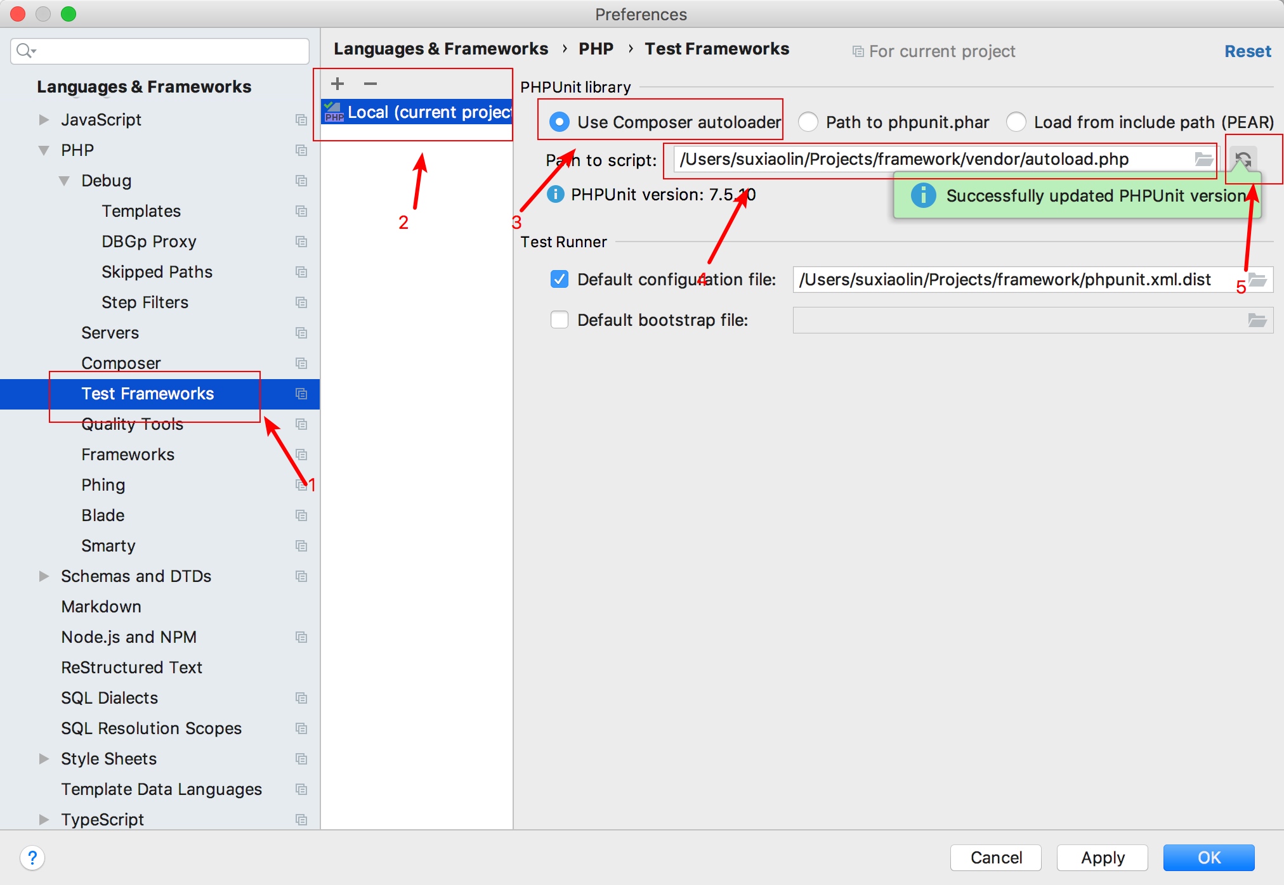The width and height of the screenshot is (1284, 885).
Task: Select the Test Frameworks tree item
Action: [x=160, y=394]
